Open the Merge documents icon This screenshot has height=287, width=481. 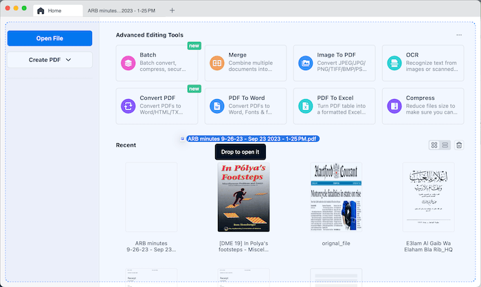click(x=216, y=63)
